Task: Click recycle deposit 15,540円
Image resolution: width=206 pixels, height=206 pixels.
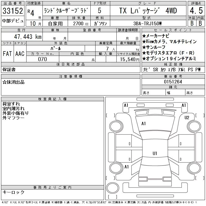Action: click(130, 59)
